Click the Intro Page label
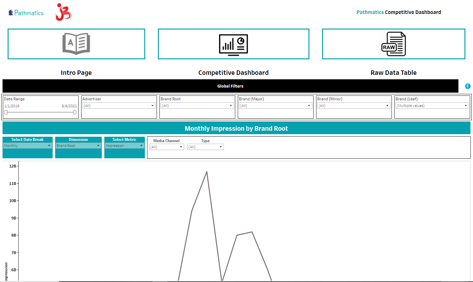473x282 pixels. tap(76, 73)
